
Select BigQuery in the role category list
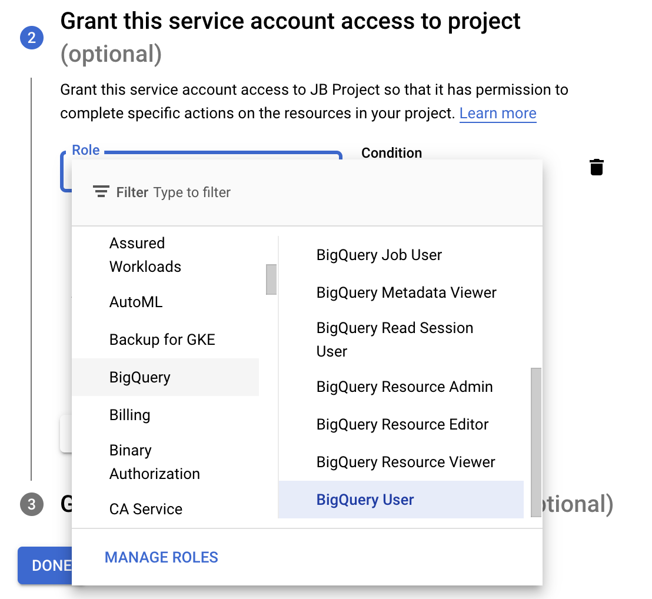click(141, 377)
